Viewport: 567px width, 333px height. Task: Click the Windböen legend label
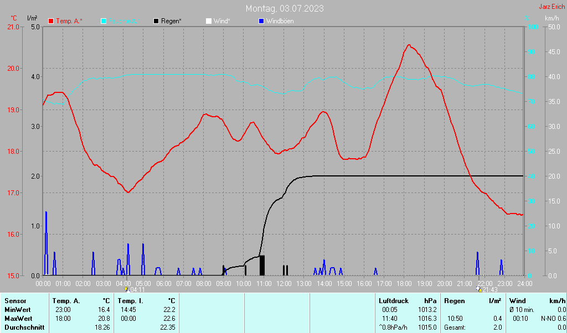pos(280,21)
